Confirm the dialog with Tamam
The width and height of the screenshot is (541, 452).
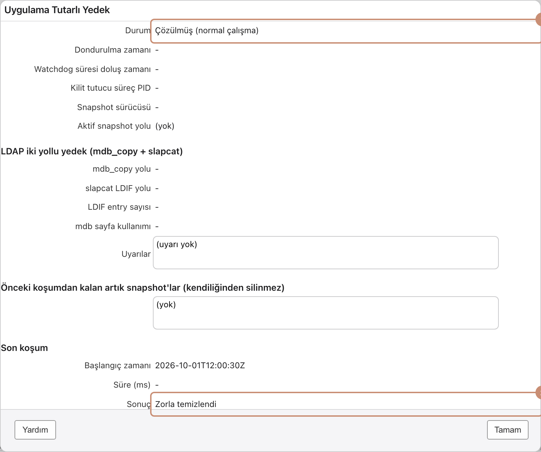tap(507, 430)
